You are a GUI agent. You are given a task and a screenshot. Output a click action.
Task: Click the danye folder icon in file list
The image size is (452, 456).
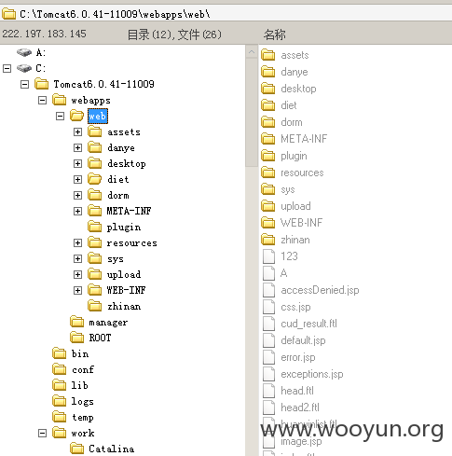click(267, 72)
